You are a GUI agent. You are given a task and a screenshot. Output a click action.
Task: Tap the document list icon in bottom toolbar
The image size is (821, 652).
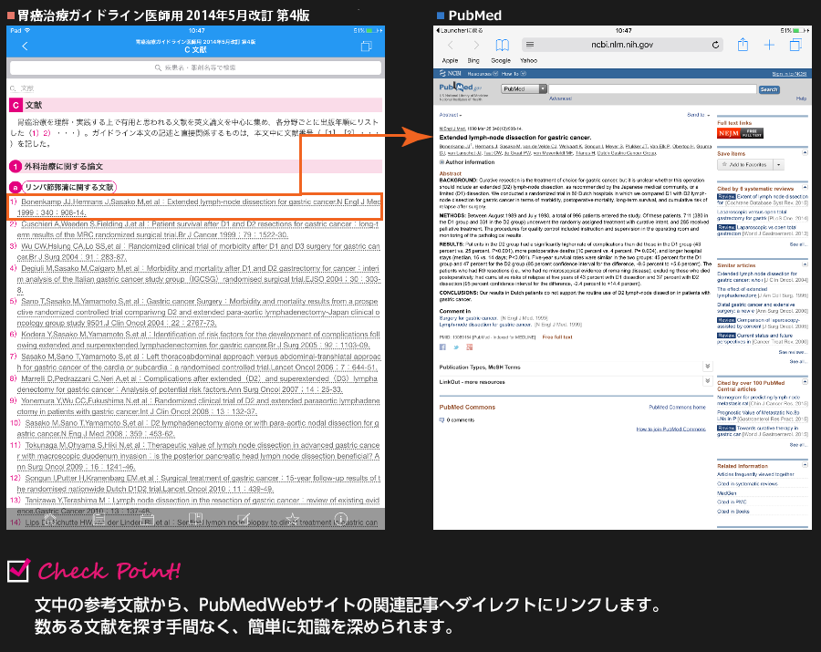[99, 519]
